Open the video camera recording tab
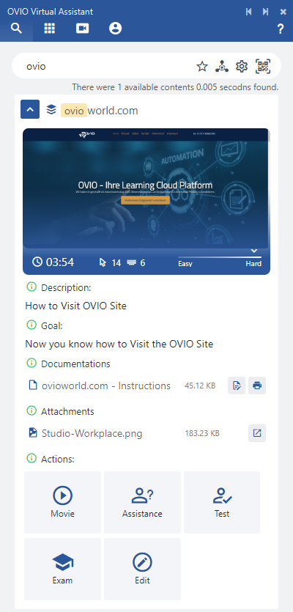 pos(82,29)
